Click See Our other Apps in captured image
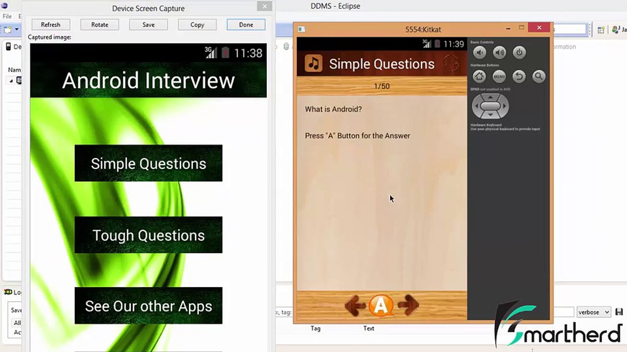Viewport: 627px width, 352px height. (x=148, y=306)
